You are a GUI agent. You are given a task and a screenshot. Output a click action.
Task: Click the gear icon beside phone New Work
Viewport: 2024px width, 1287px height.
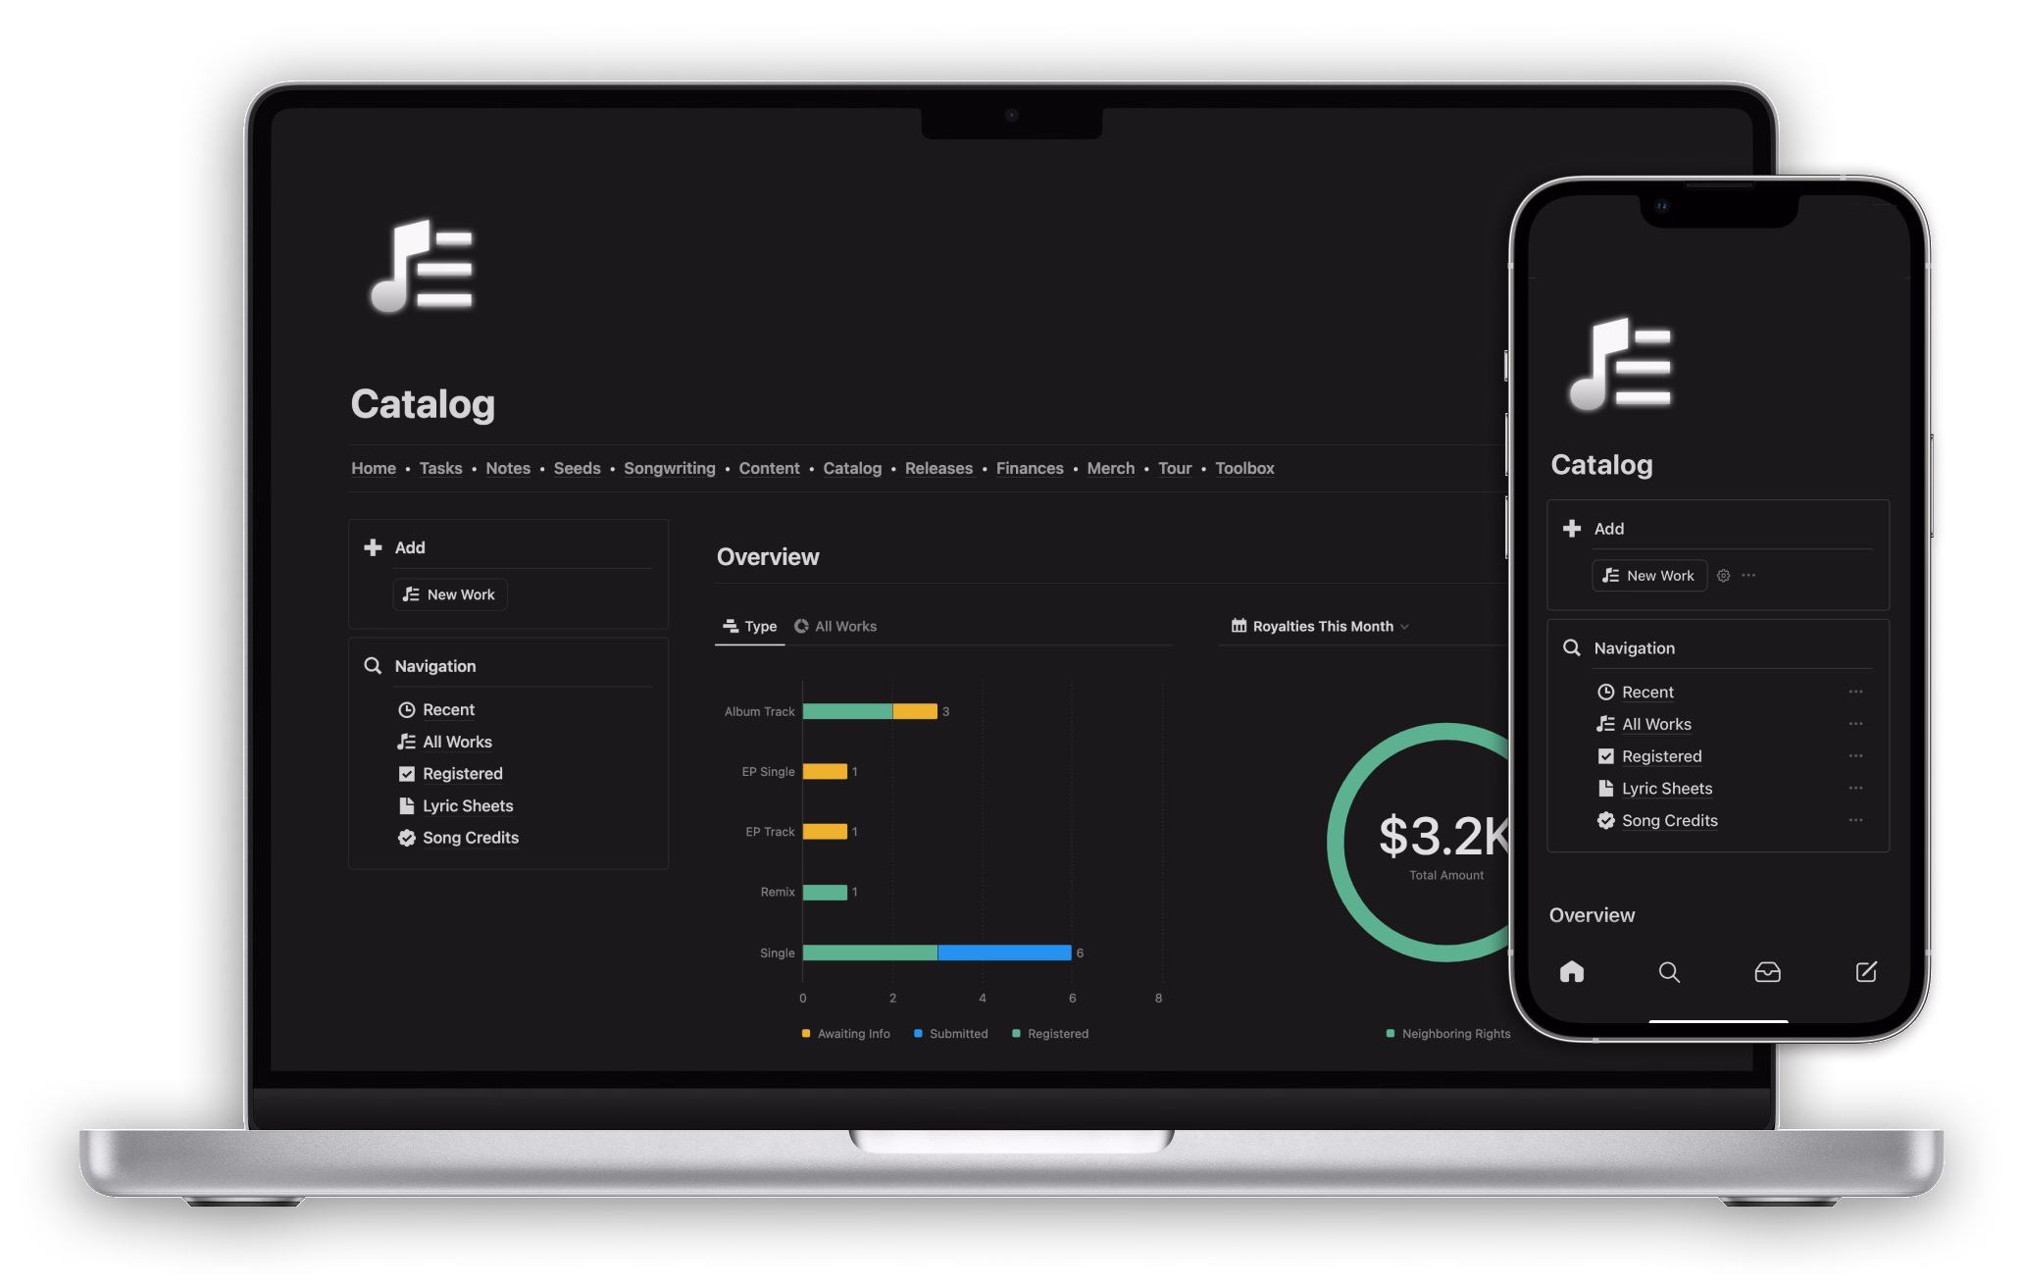coord(1723,576)
